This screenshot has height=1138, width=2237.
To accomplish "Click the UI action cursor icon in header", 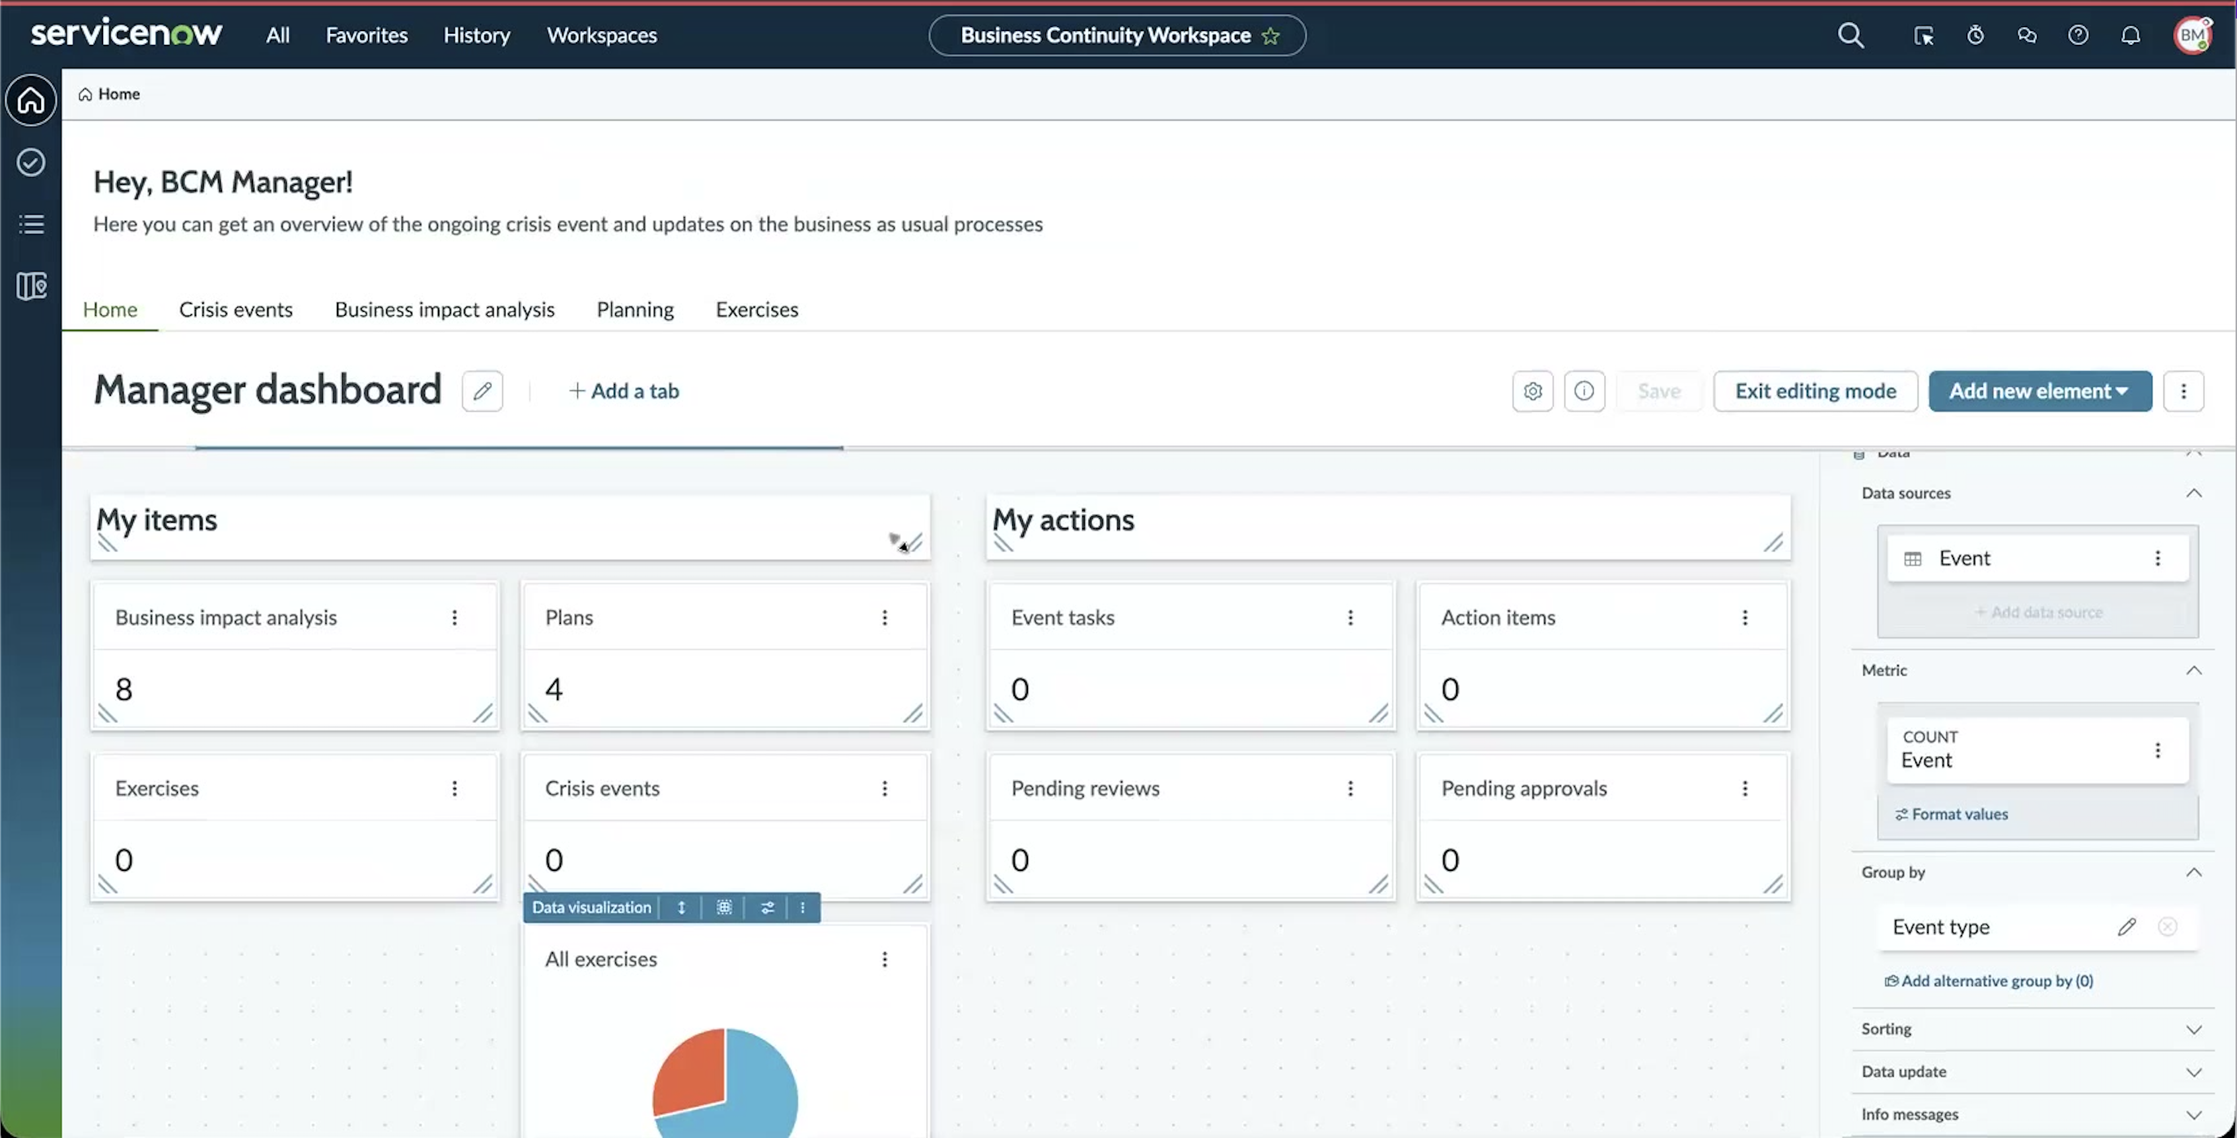I will click(x=1923, y=36).
